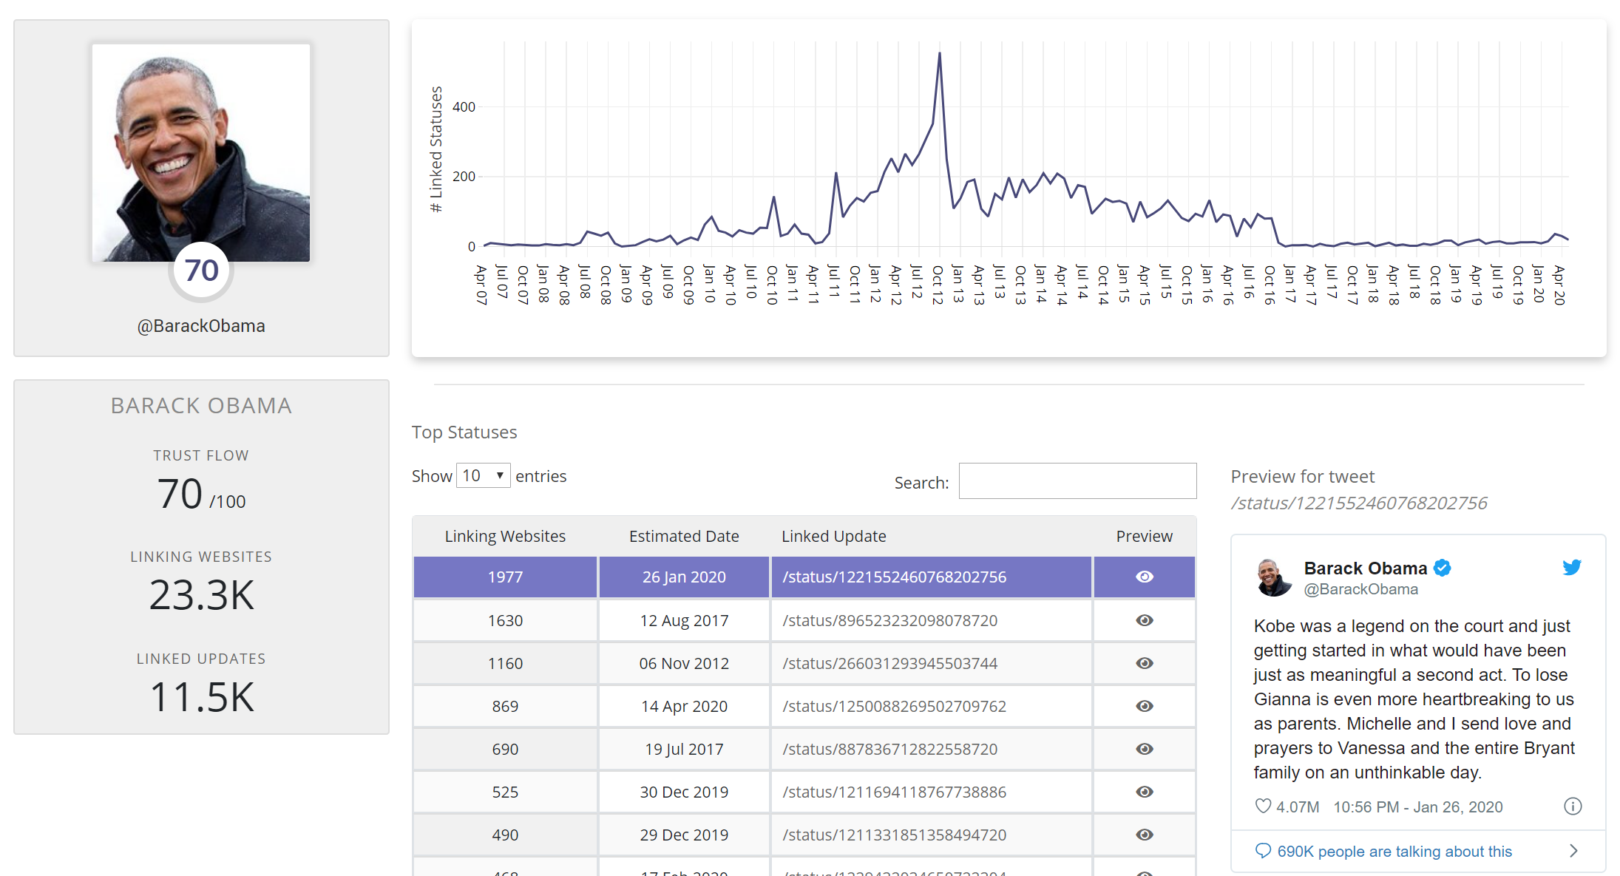Click the small avatar in tweet preview
The image size is (1620, 876).
point(1274,577)
